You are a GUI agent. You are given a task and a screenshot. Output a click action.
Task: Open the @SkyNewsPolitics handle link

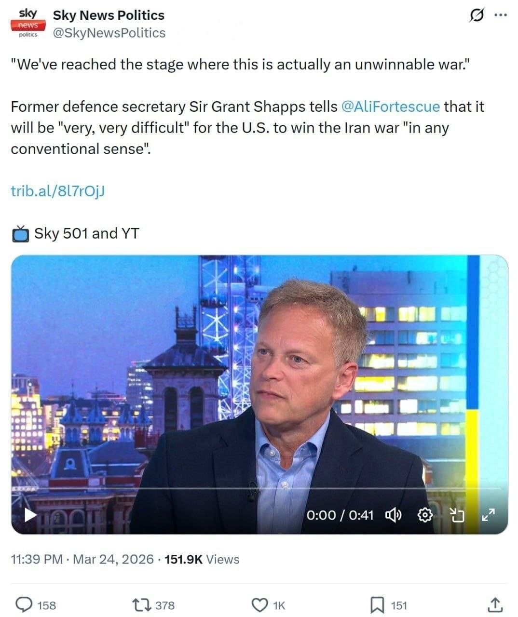tap(109, 33)
